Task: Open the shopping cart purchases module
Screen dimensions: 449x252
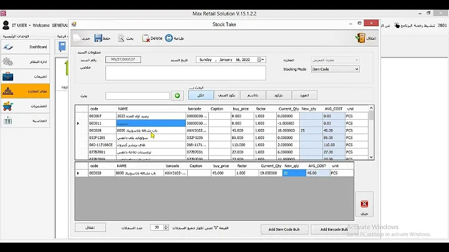Action: [25, 106]
